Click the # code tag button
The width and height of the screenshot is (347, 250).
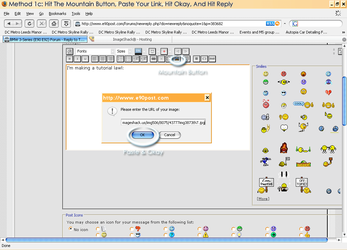click(x=197, y=59)
